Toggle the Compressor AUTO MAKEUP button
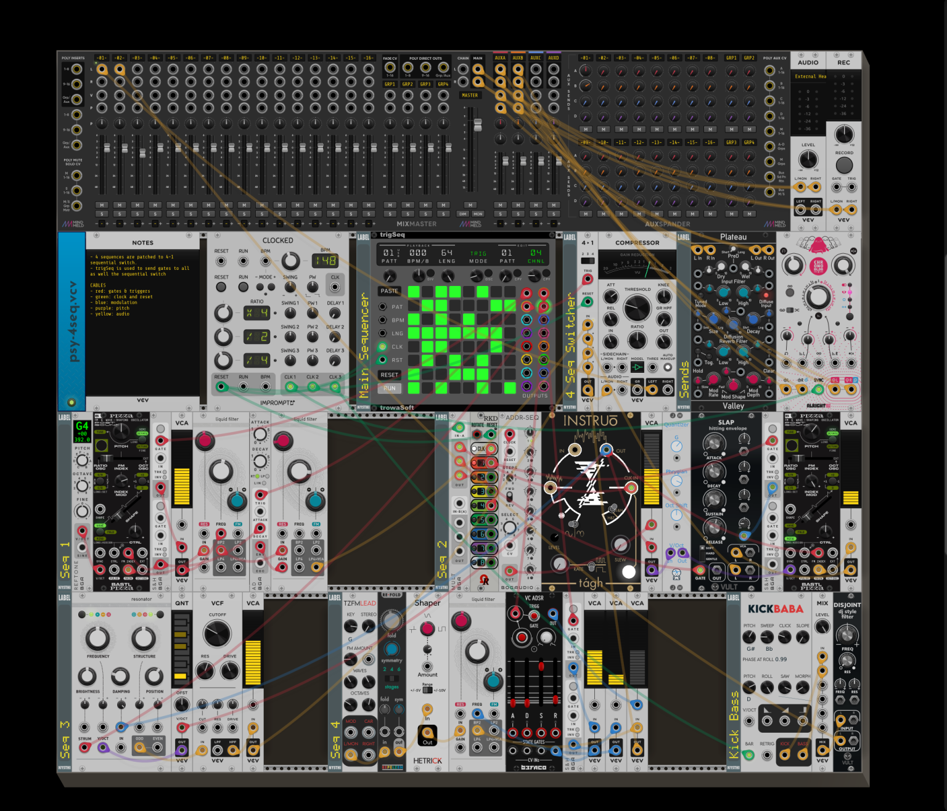This screenshot has width=947, height=811. [x=668, y=367]
